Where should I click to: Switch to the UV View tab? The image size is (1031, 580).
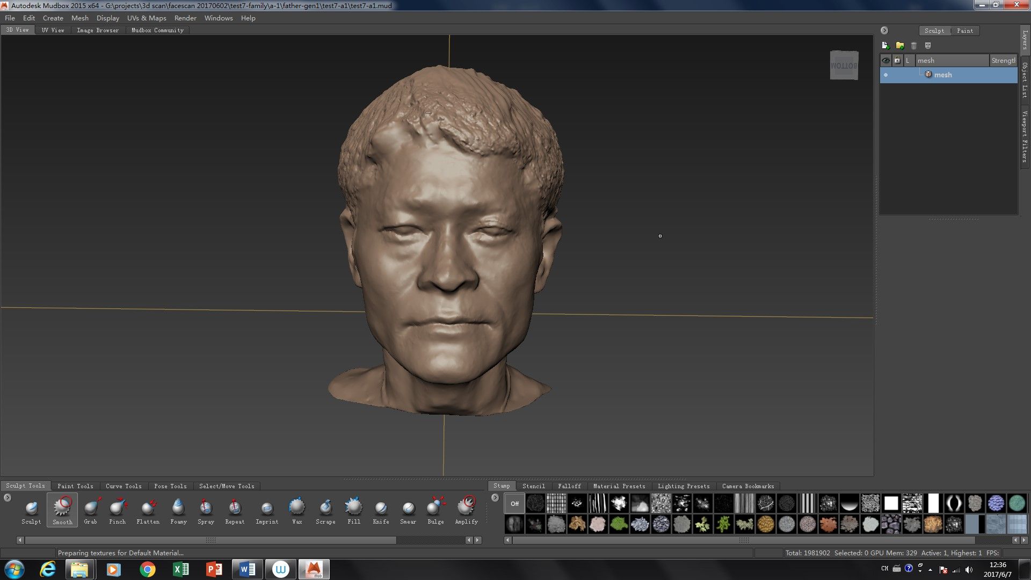coord(53,30)
